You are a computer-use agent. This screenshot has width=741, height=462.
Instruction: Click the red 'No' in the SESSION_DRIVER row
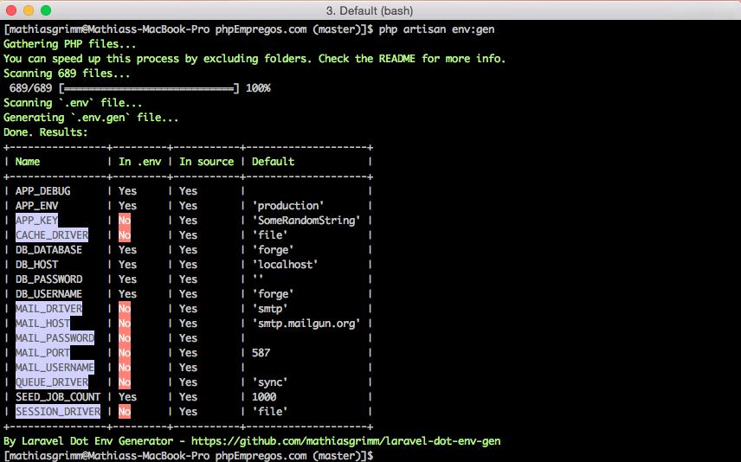pos(125,412)
